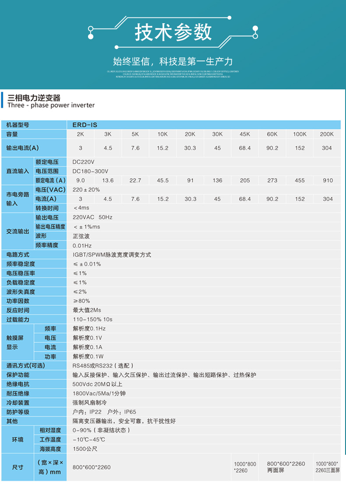Select the 110-150% 10s overload value
Screen dimensions: 346x485
(92, 319)
